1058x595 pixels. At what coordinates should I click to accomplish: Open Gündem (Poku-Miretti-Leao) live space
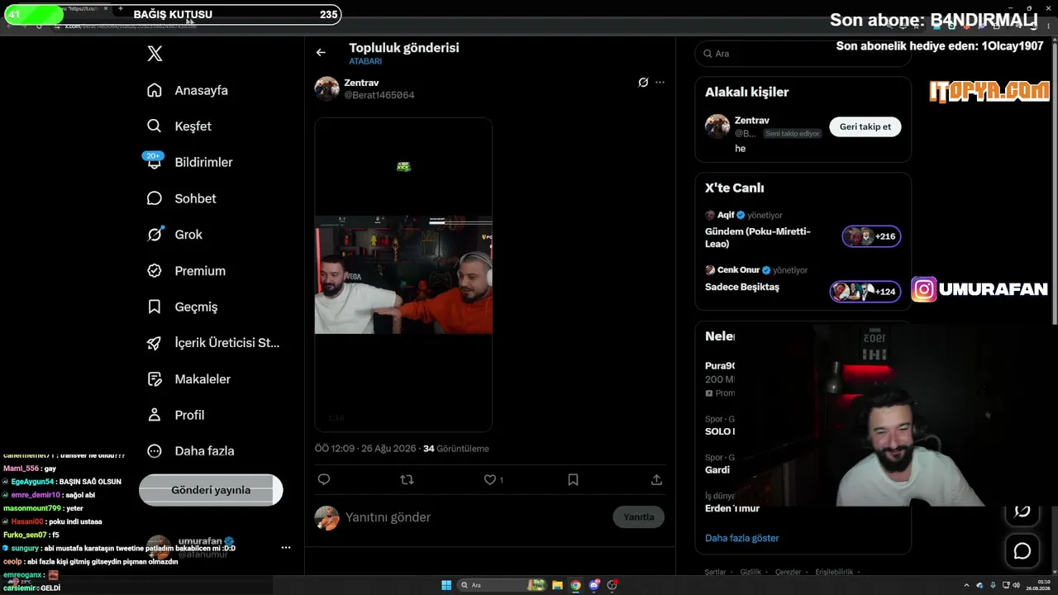[758, 238]
